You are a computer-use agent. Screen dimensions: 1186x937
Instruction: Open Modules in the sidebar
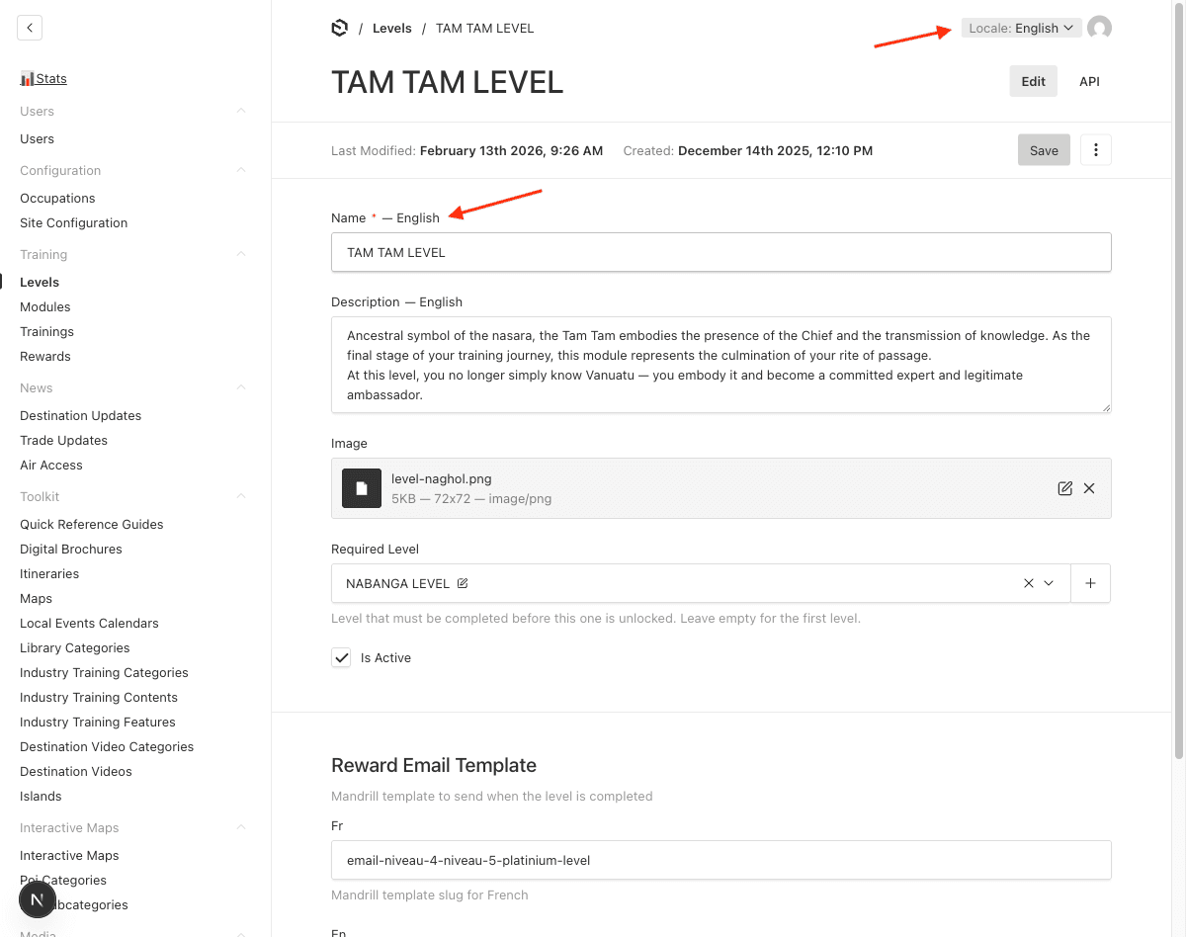(45, 306)
